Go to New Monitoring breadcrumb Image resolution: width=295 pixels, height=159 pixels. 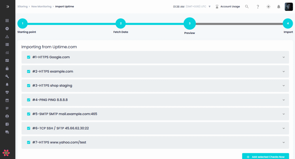[41, 6]
